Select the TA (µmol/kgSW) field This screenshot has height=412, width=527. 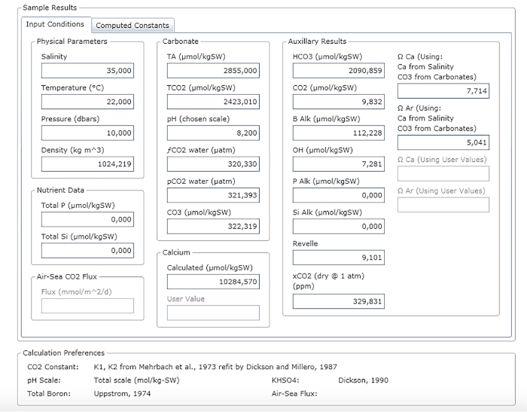click(213, 71)
